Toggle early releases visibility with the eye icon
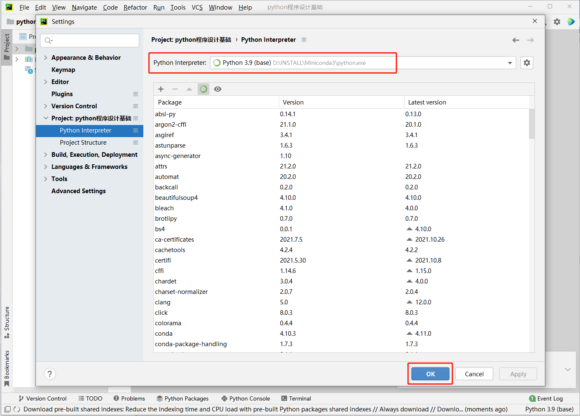 click(217, 89)
